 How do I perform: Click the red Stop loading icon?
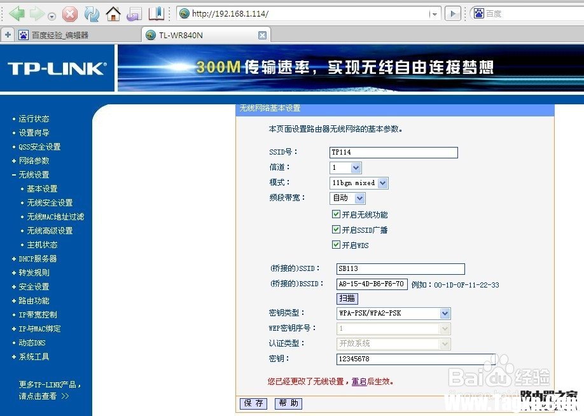coord(69,14)
